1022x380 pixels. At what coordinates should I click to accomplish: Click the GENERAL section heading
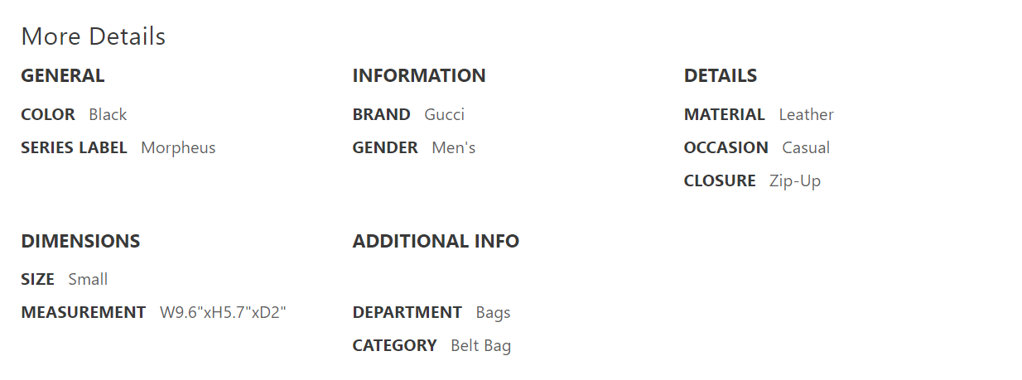pos(63,75)
